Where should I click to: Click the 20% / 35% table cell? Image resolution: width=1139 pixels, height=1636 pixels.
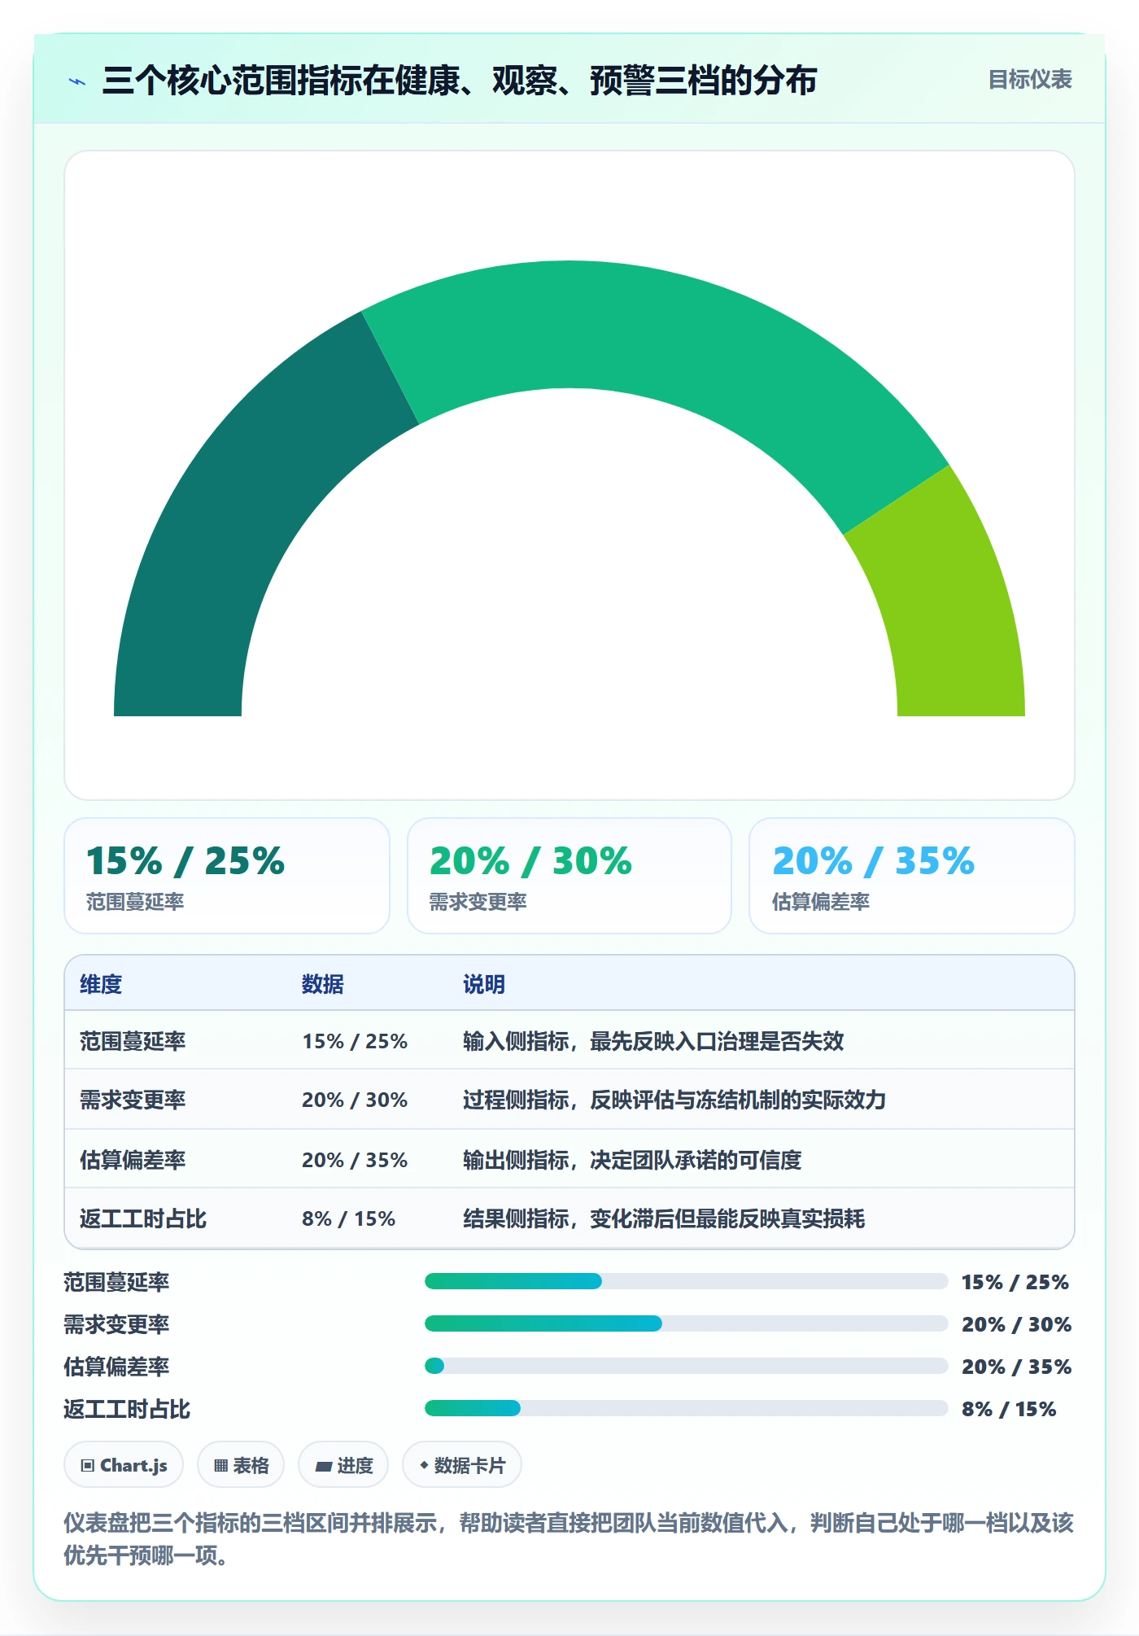(x=355, y=1160)
